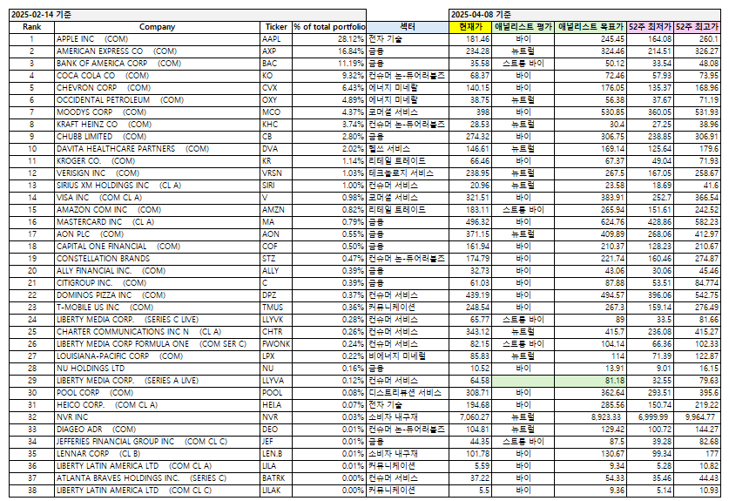The width and height of the screenshot is (729, 501).
Task: Select the 'HEICO CORP.' company cell
Action: (x=157, y=404)
